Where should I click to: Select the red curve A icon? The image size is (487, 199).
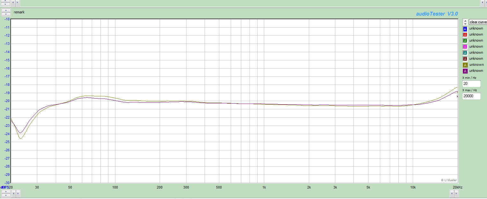click(465, 35)
